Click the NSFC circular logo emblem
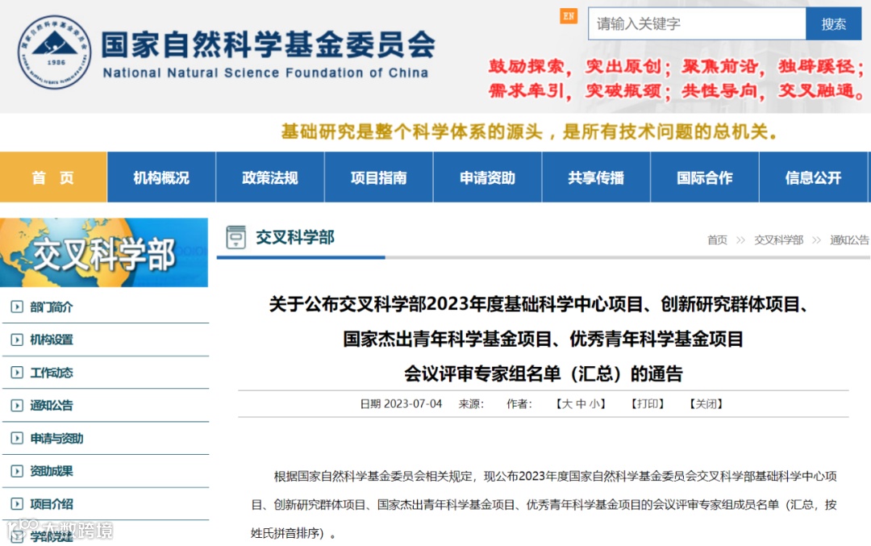The width and height of the screenshot is (871, 546). click(x=54, y=52)
